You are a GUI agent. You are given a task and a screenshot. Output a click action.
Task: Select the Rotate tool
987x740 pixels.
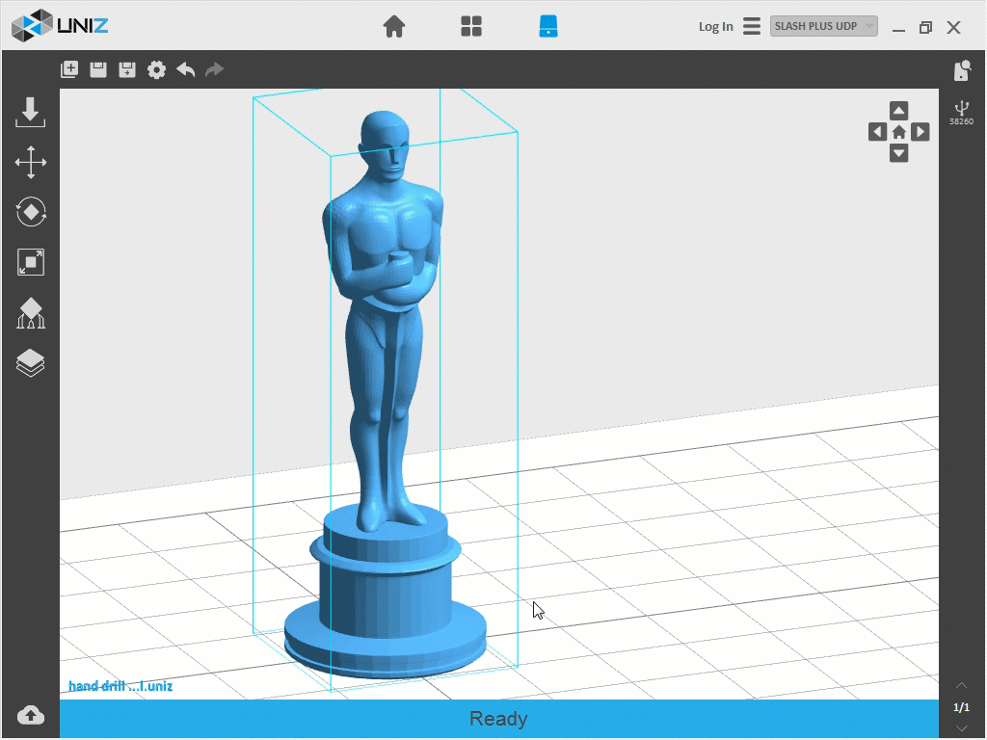pyautogui.click(x=30, y=212)
